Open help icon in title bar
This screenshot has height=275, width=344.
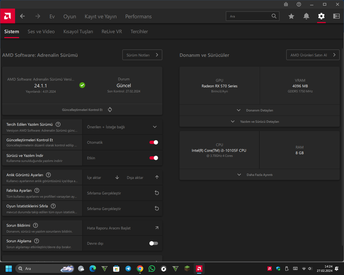tap(299, 4)
